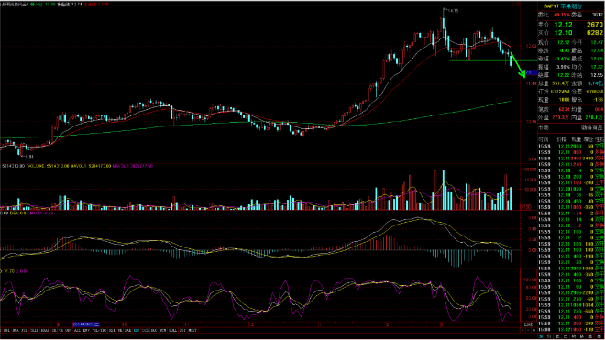This screenshot has width=605, height=340.
Task: Open the VOL-TDX indicator tab
Action: (100, 330)
